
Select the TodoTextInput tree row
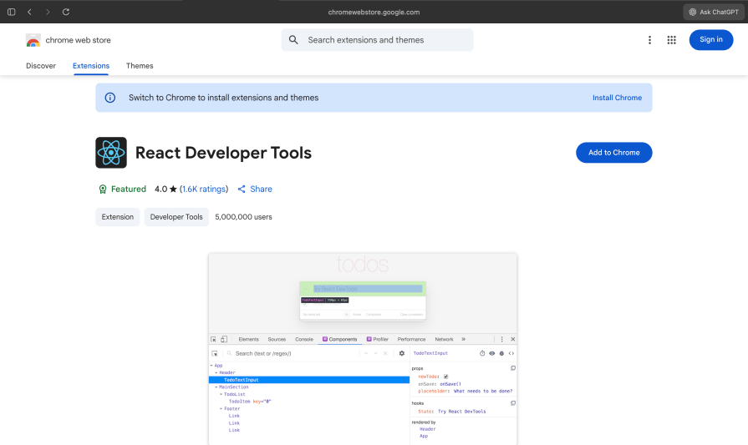[x=309, y=380]
